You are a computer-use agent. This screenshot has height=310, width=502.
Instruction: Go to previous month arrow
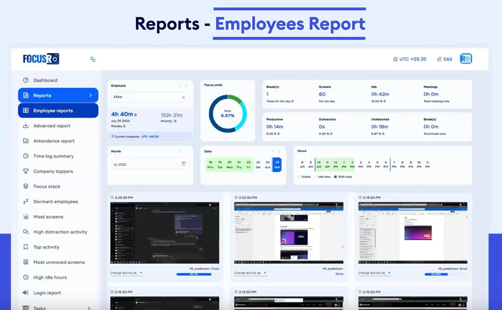point(180,152)
